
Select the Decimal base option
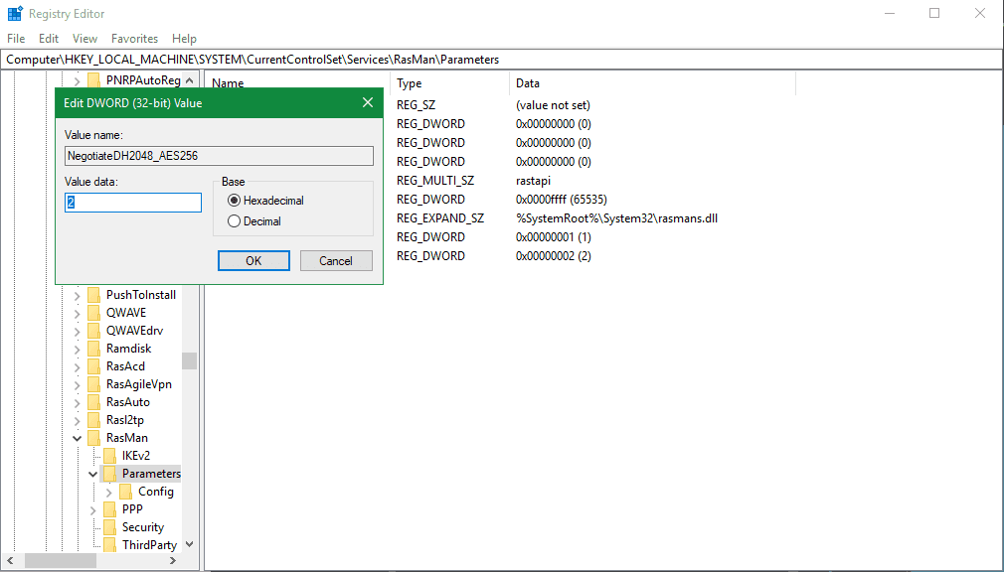tap(235, 221)
